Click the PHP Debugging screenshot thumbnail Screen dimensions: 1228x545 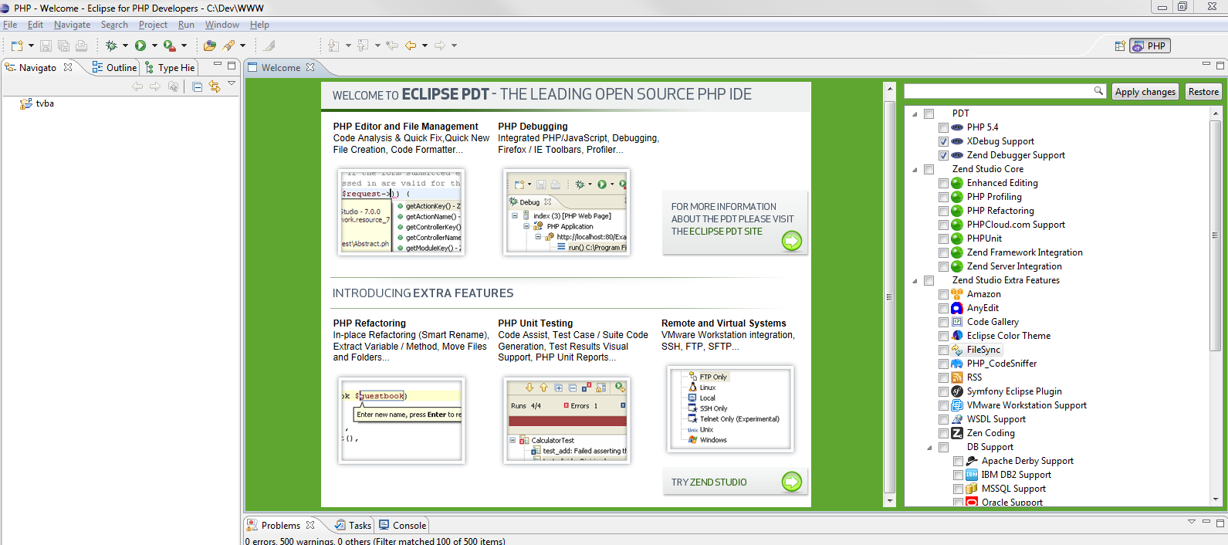tap(567, 212)
